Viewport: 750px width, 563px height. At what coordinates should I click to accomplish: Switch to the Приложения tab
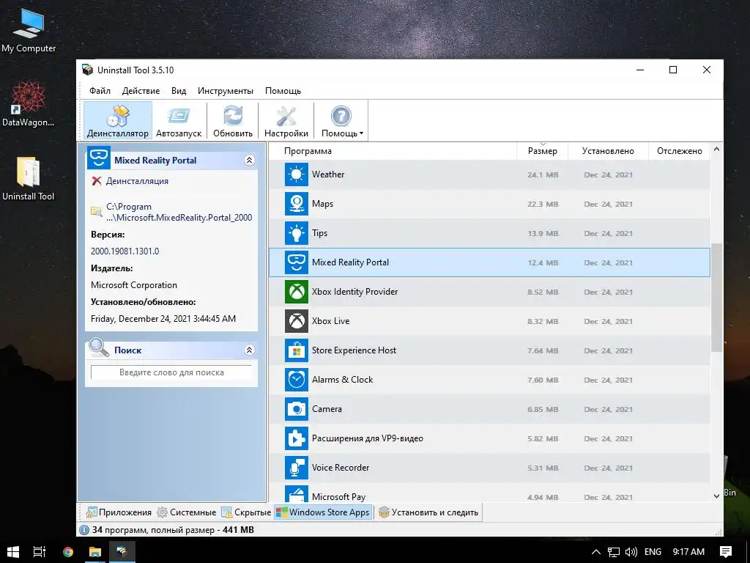(x=119, y=512)
